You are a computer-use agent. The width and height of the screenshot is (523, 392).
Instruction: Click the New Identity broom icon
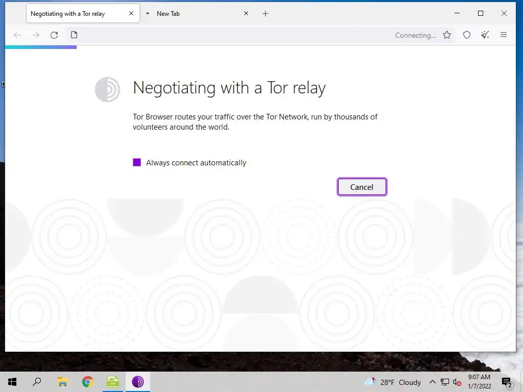(x=485, y=35)
